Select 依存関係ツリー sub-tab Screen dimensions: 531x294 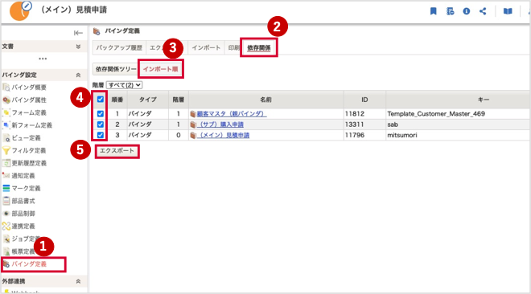116,69
